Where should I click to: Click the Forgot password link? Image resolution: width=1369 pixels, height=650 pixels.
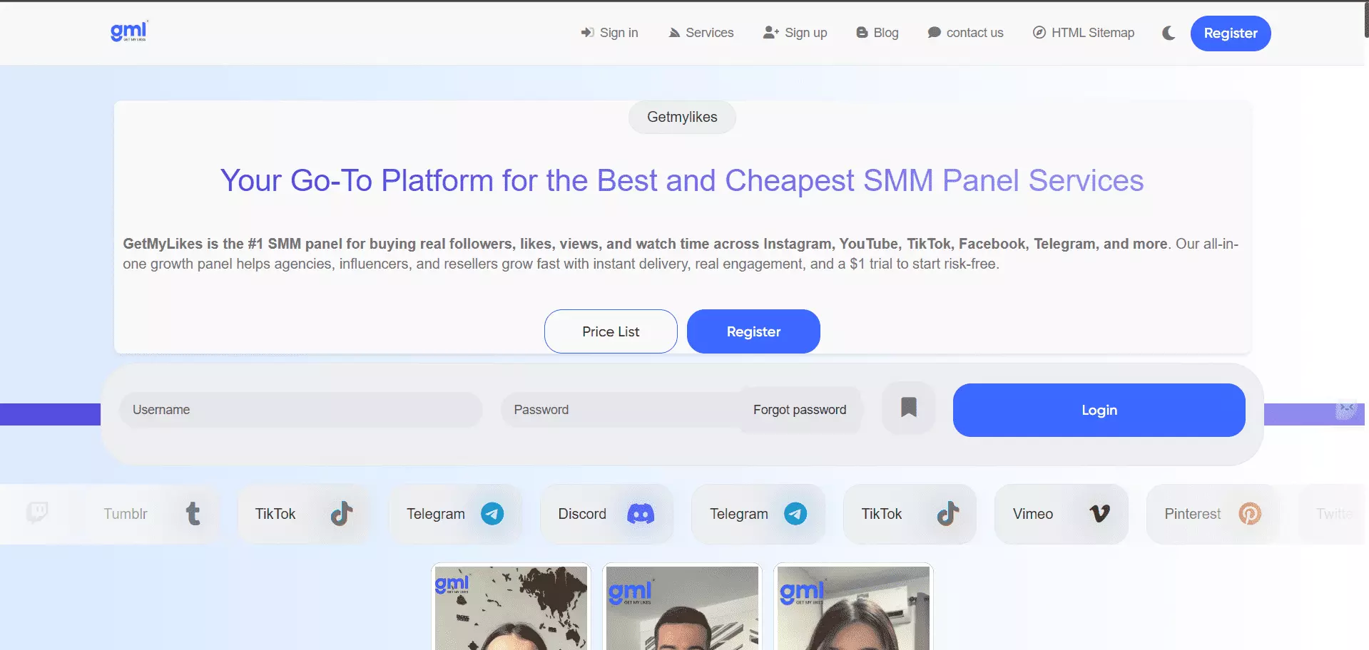click(x=800, y=410)
